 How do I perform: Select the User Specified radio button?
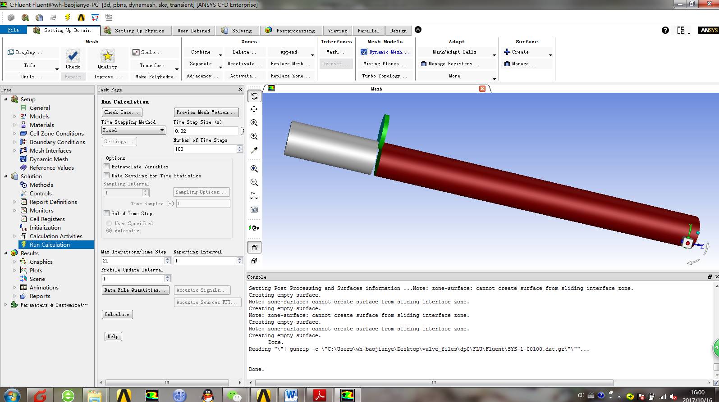coord(109,223)
